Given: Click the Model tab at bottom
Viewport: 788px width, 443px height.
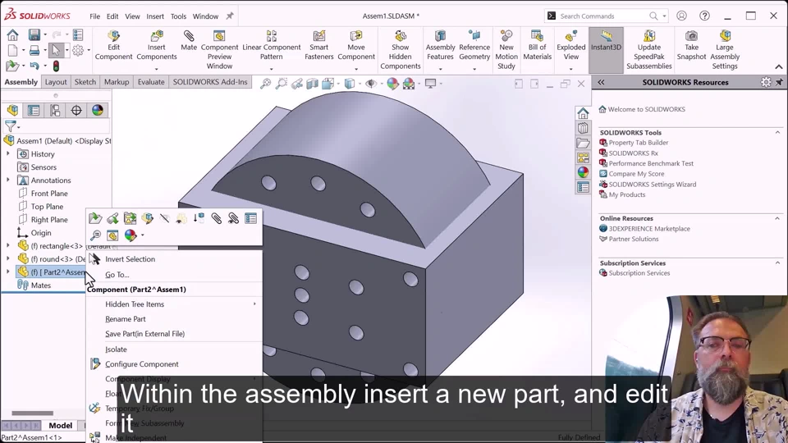Looking at the screenshot, I should tap(60, 426).
